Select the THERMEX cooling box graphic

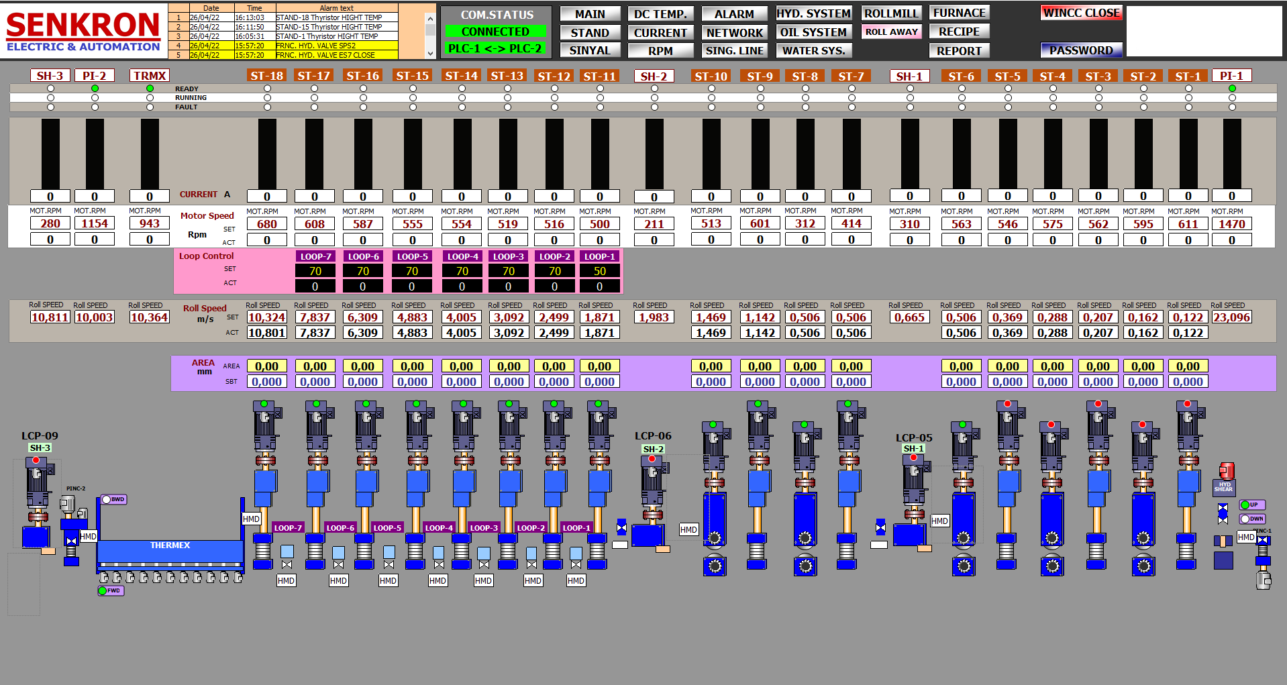pos(170,551)
